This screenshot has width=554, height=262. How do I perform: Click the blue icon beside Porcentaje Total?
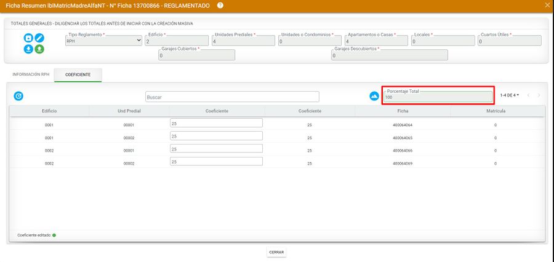click(374, 96)
